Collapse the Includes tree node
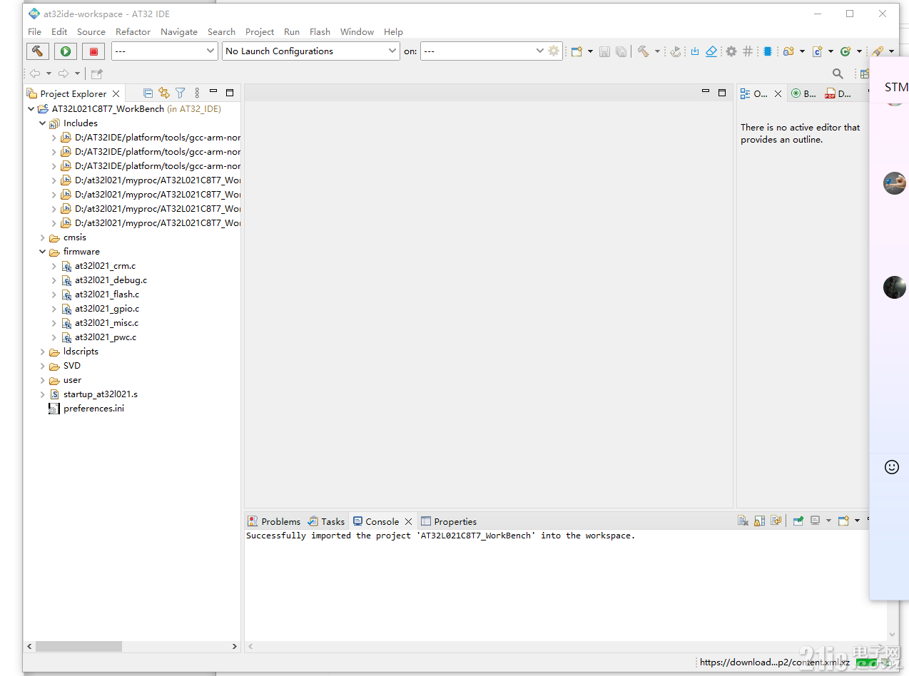This screenshot has height=676, width=909. [42, 123]
